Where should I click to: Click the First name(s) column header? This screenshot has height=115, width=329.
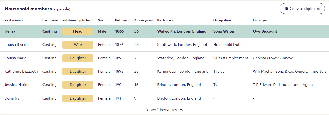pyautogui.click(x=15, y=20)
